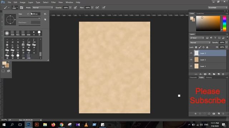Toggle Quick Mask mode in toolbox
This screenshot has height=128, width=229.
tap(3, 71)
